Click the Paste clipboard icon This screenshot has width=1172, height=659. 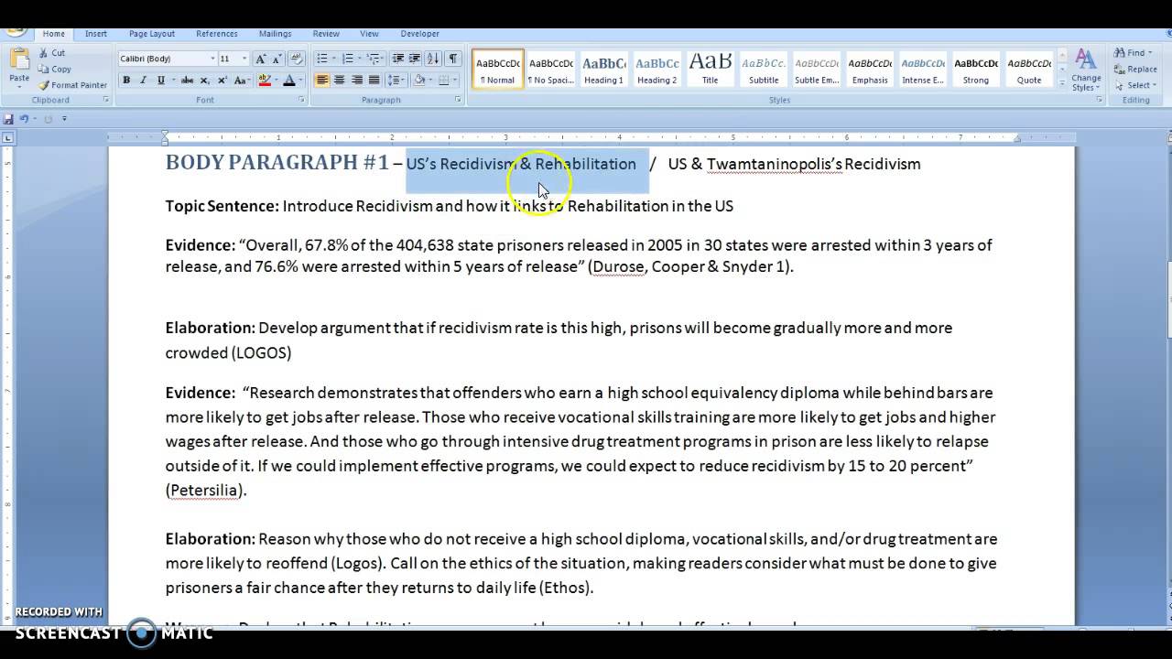(19, 60)
